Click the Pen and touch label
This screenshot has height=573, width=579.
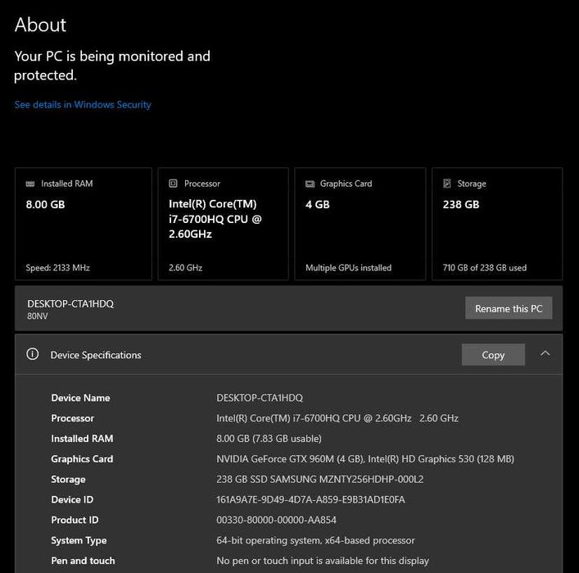coord(83,561)
